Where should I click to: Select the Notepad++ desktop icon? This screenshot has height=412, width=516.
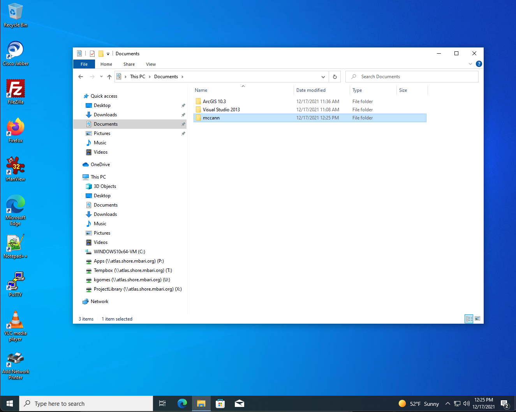(16, 246)
